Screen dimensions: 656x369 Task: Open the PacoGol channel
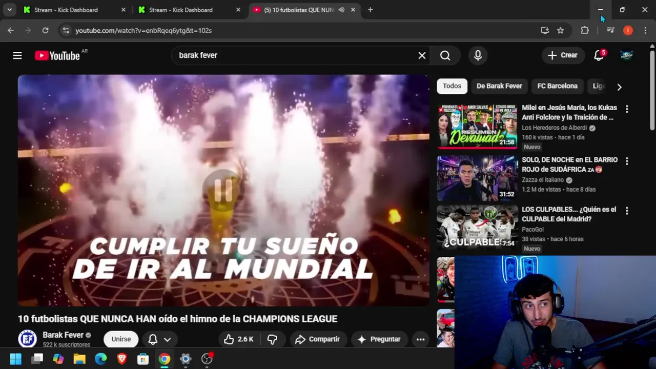pyautogui.click(x=532, y=230)
